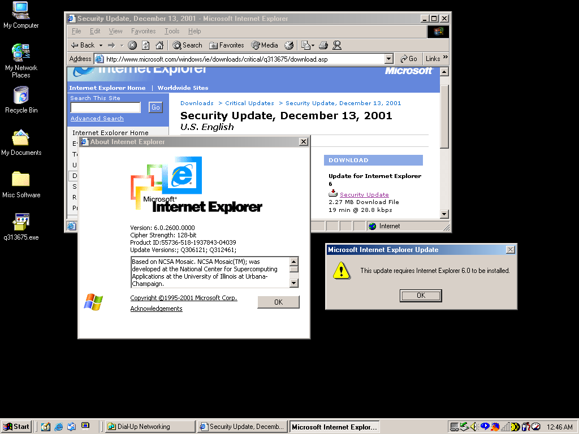The height and width of the screenshot is (434, 579).
Task: Stop page loading with the Stop icon
Action: pos(132,45)
